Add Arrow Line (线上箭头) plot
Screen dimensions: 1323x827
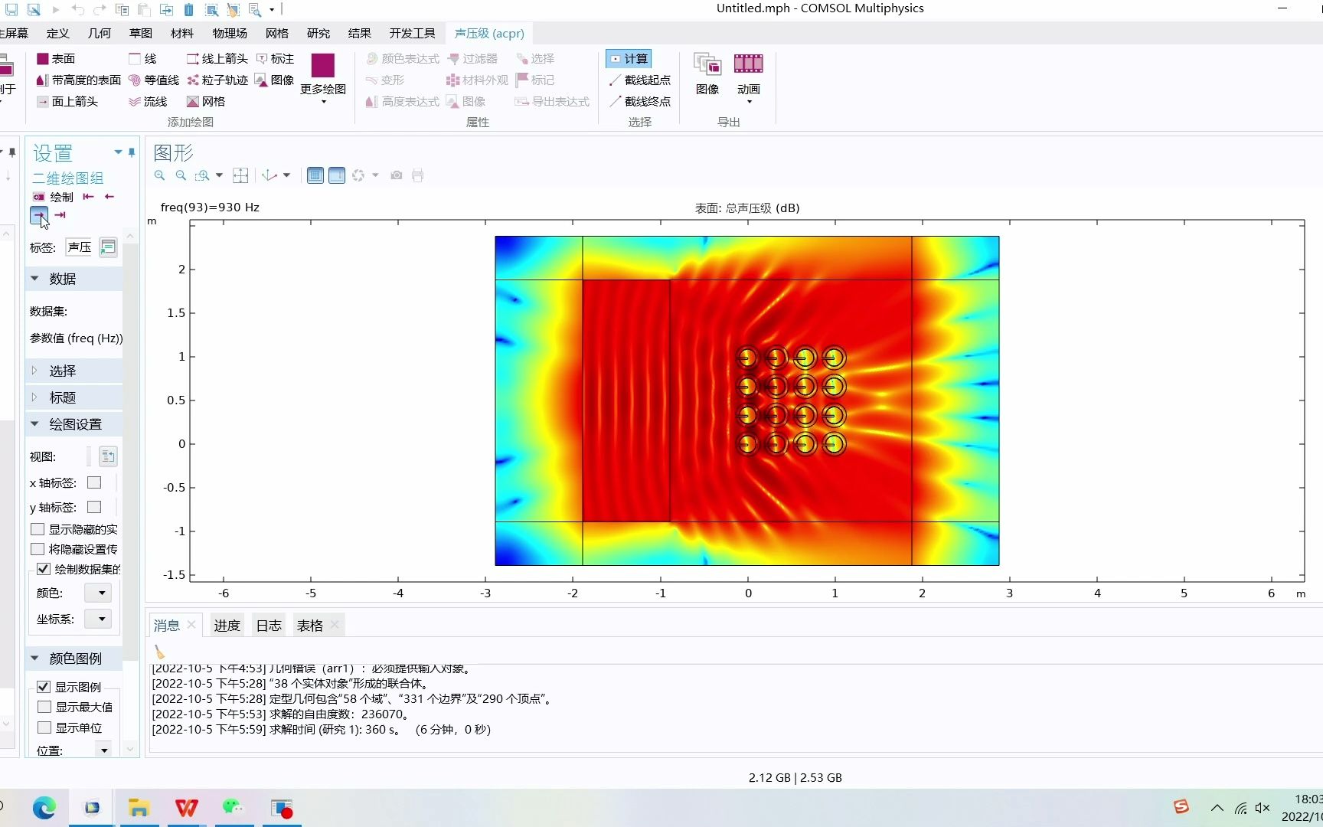coord(217,58)
